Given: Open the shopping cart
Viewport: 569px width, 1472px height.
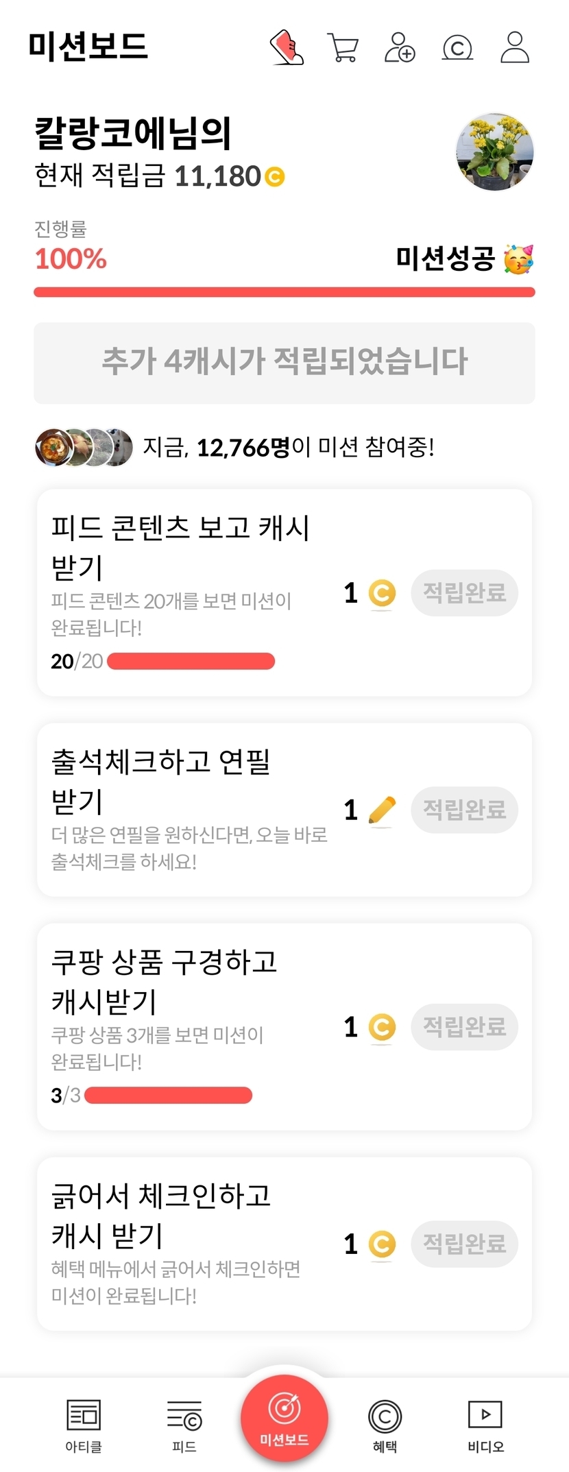Looking at the screenshot, I should click(343, 47).
